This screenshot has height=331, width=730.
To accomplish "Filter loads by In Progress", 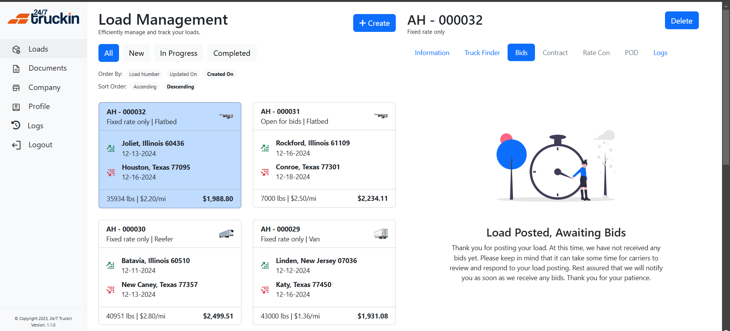I will [x=178, y=53].
